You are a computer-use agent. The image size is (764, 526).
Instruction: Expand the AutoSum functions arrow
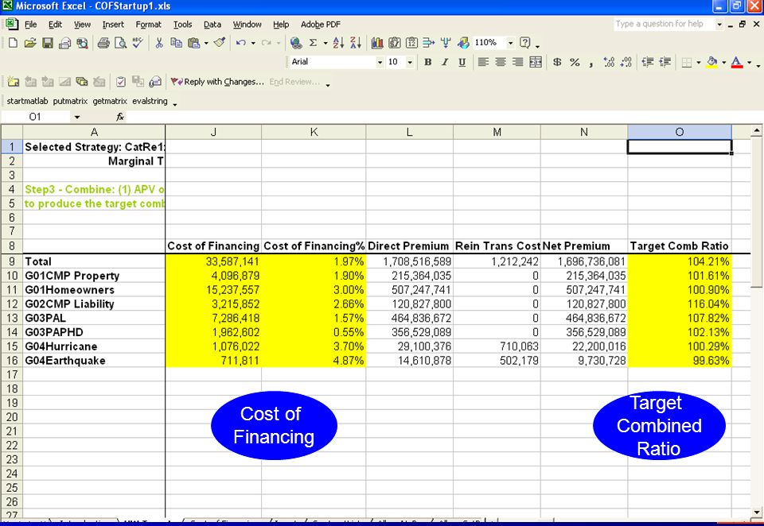325,43
